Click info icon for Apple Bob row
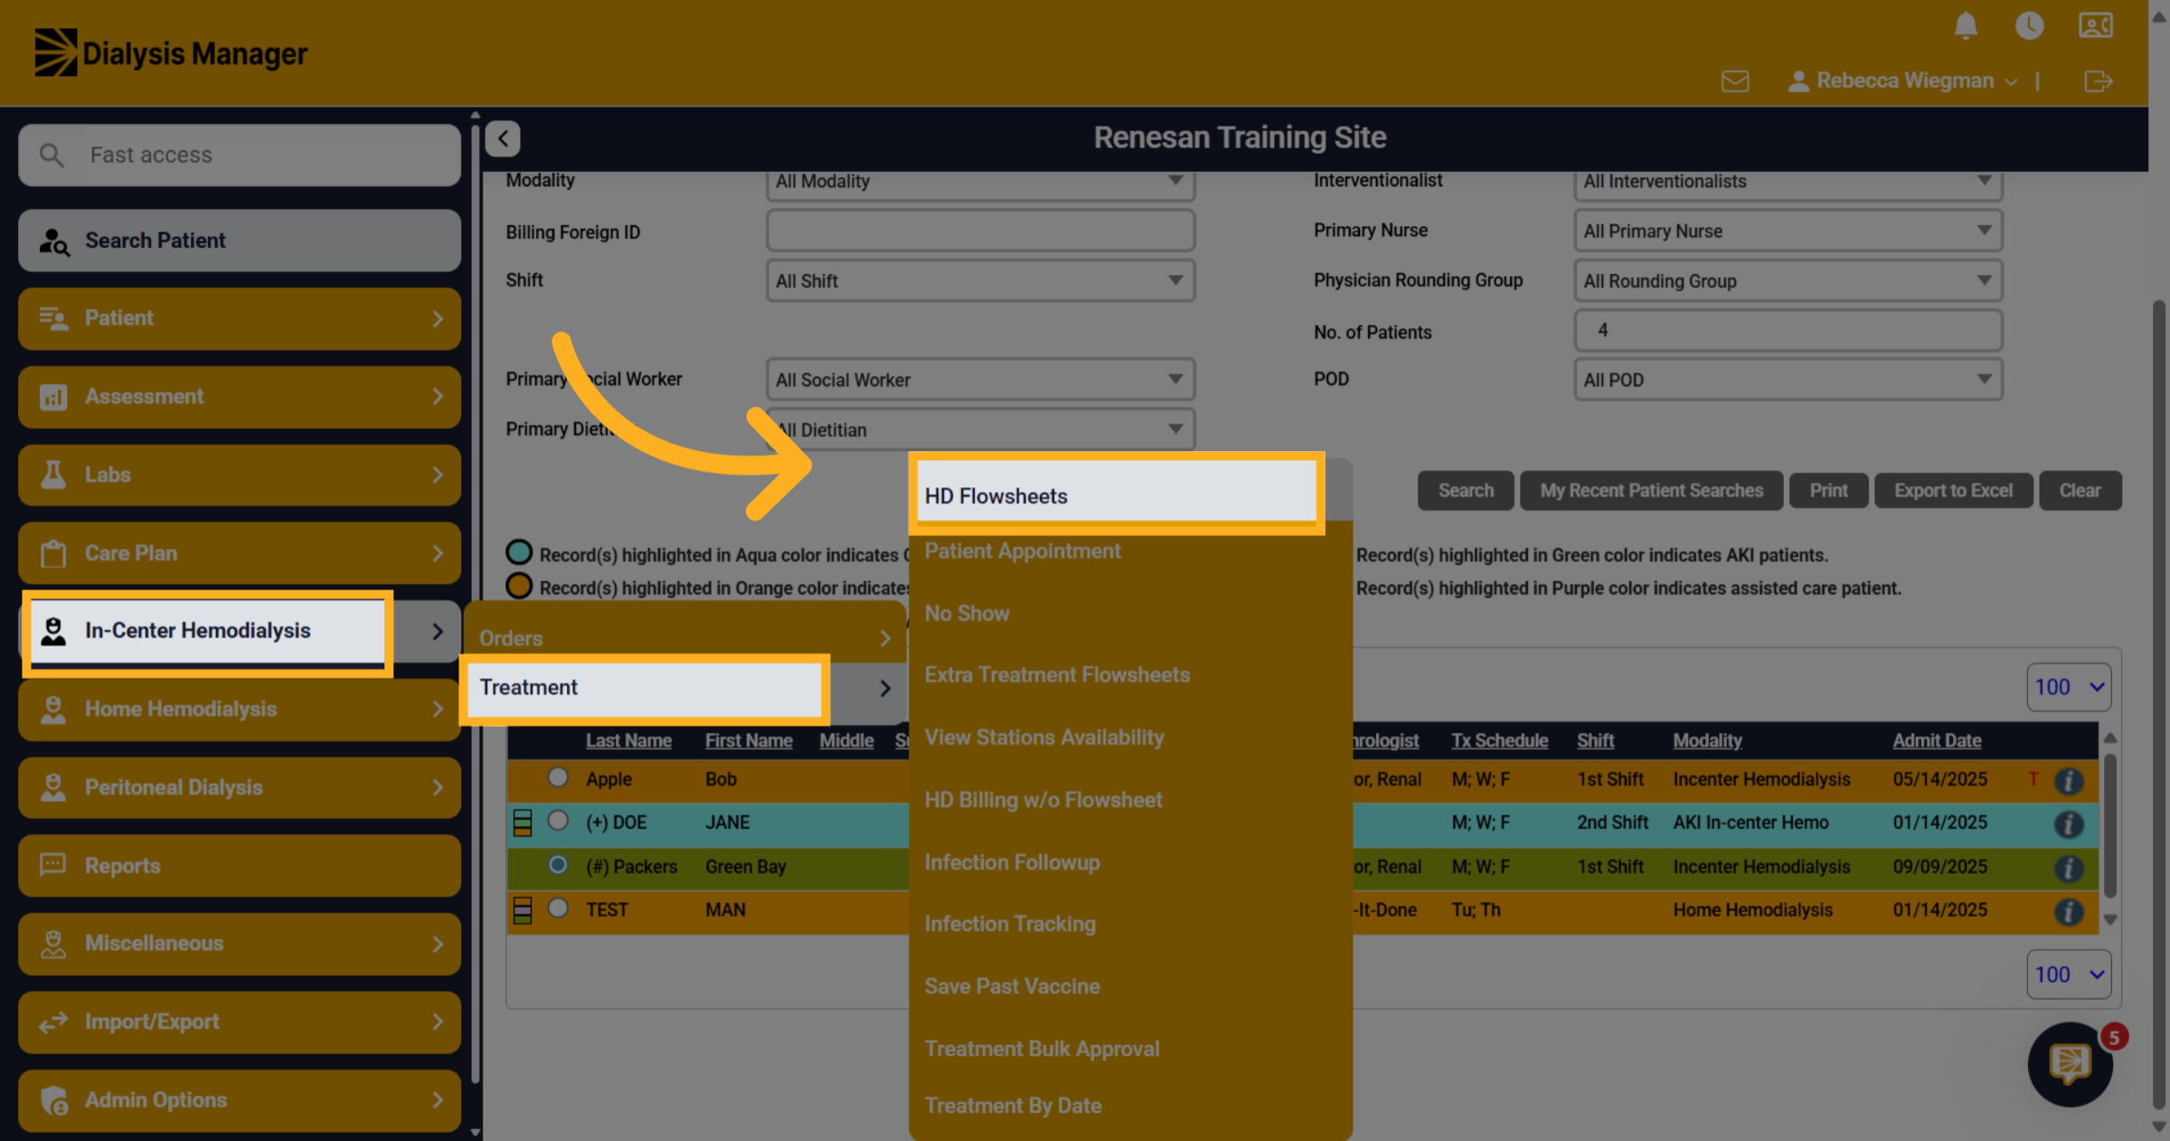The height and width of the screenshot is (1141, 2170). click(x=2069, y=780)
